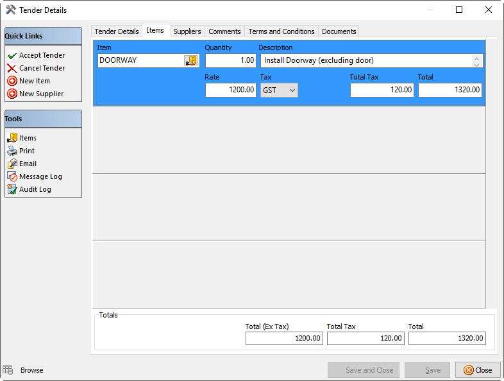Click the Quantity field showing 1.00
Image resolution: width=504 pixels, height=381 pixels.
coord(230,60)
